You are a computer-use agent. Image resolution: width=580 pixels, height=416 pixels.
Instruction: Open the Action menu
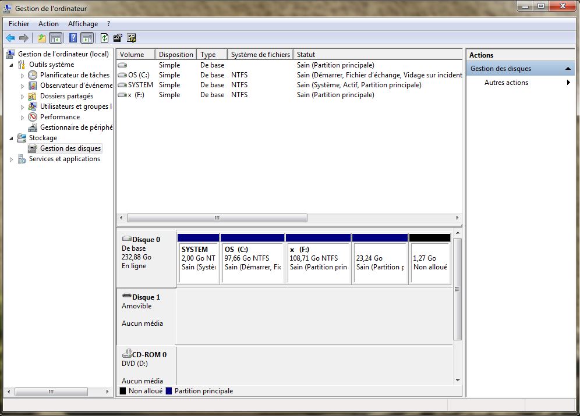[x=48, y=24]
